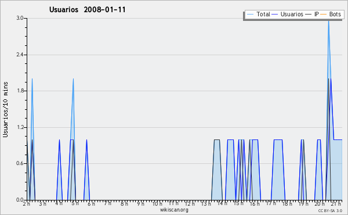Click the light-blue Total legend line swatch

tap(251, 15)
